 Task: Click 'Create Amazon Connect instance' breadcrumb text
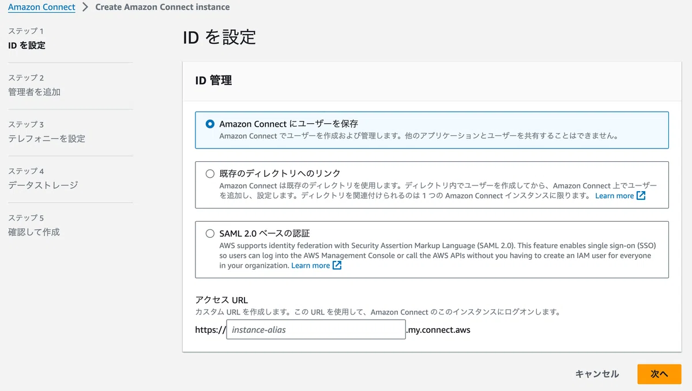(x=162, y=7)
